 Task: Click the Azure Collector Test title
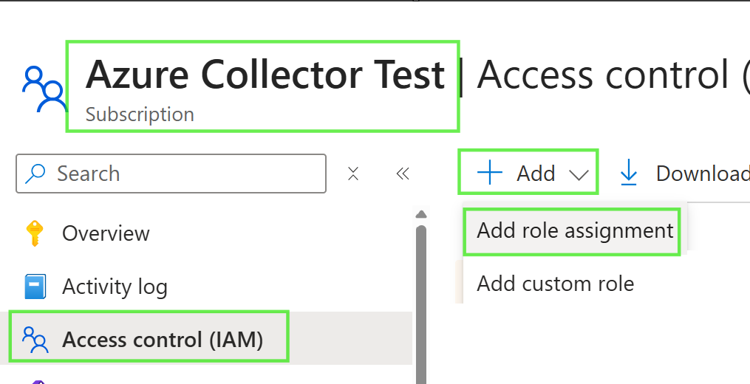click(x=265, y=74)
